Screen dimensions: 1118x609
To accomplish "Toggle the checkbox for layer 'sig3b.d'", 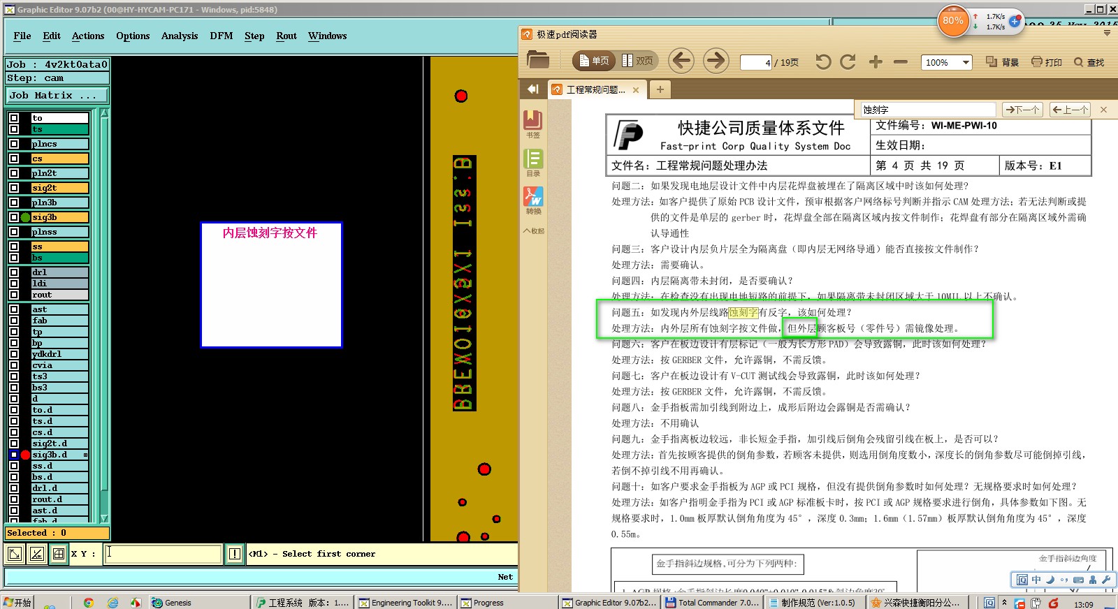I will (14, 455).
